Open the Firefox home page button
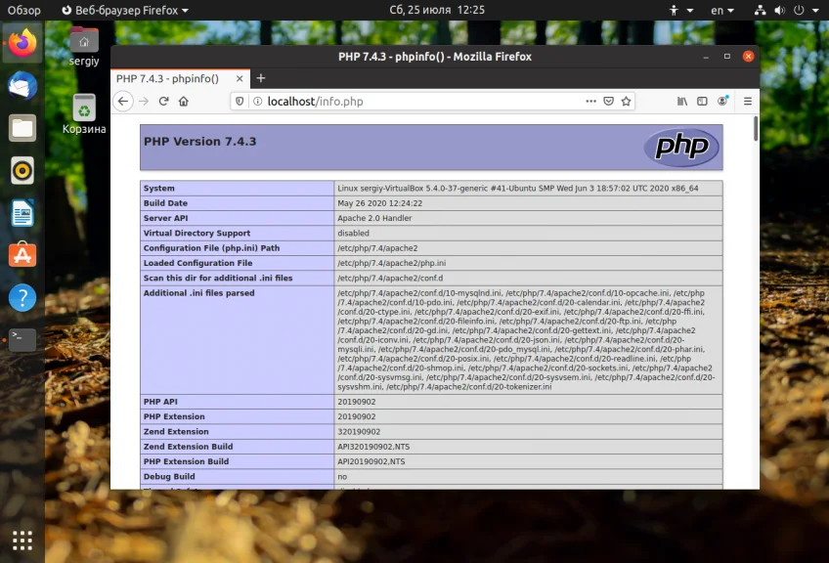 [184, 101]
